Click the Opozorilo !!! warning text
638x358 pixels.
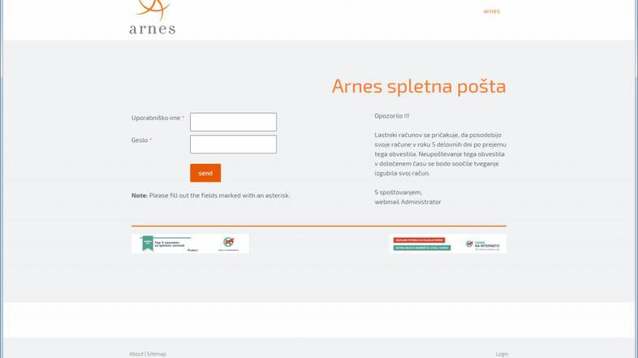(392, 116)
